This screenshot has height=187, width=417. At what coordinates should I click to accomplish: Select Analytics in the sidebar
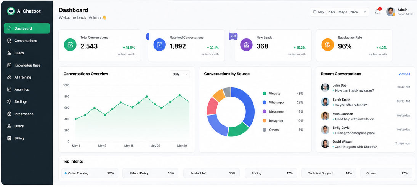[27, 89]
